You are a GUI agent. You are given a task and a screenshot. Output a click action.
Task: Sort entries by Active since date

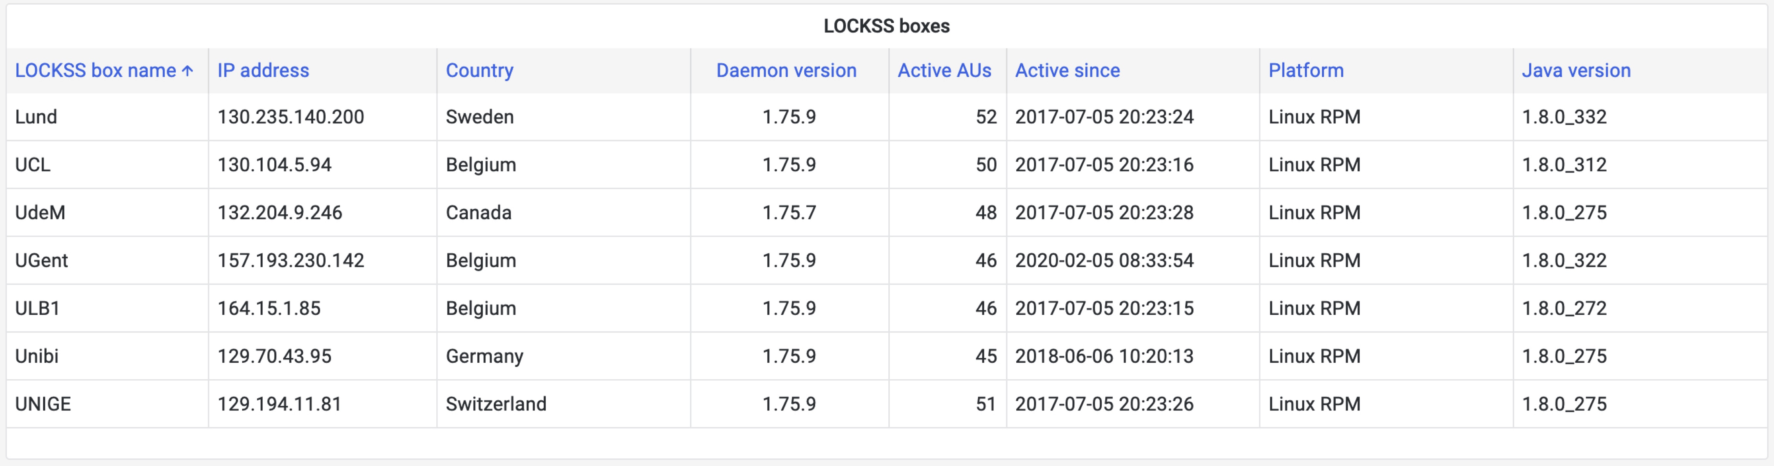[x=1067, y=70]
